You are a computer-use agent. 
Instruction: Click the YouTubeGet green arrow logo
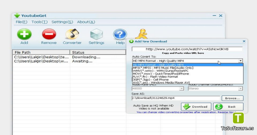point(17,15)
